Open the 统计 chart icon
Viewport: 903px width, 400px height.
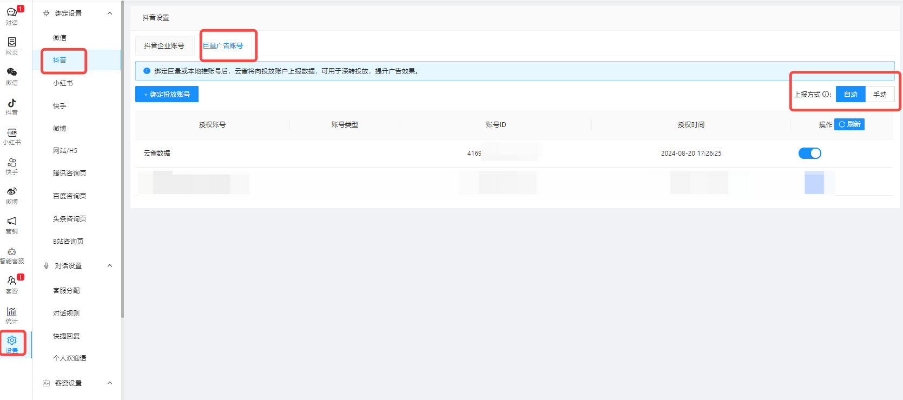pyautogui.click(x=11, y=315)
